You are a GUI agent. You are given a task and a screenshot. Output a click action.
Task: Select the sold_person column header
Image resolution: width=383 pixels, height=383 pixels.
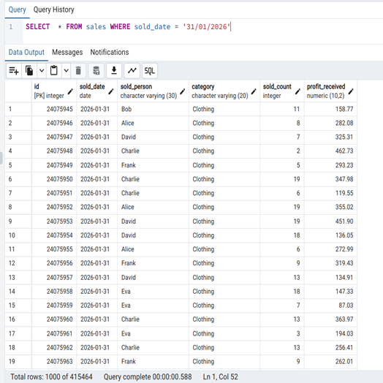pyautogui.click(x=153, y=91)
